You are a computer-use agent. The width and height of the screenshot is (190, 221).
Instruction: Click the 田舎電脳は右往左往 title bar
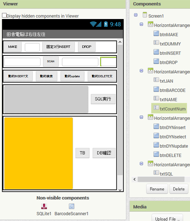[63, 34]
